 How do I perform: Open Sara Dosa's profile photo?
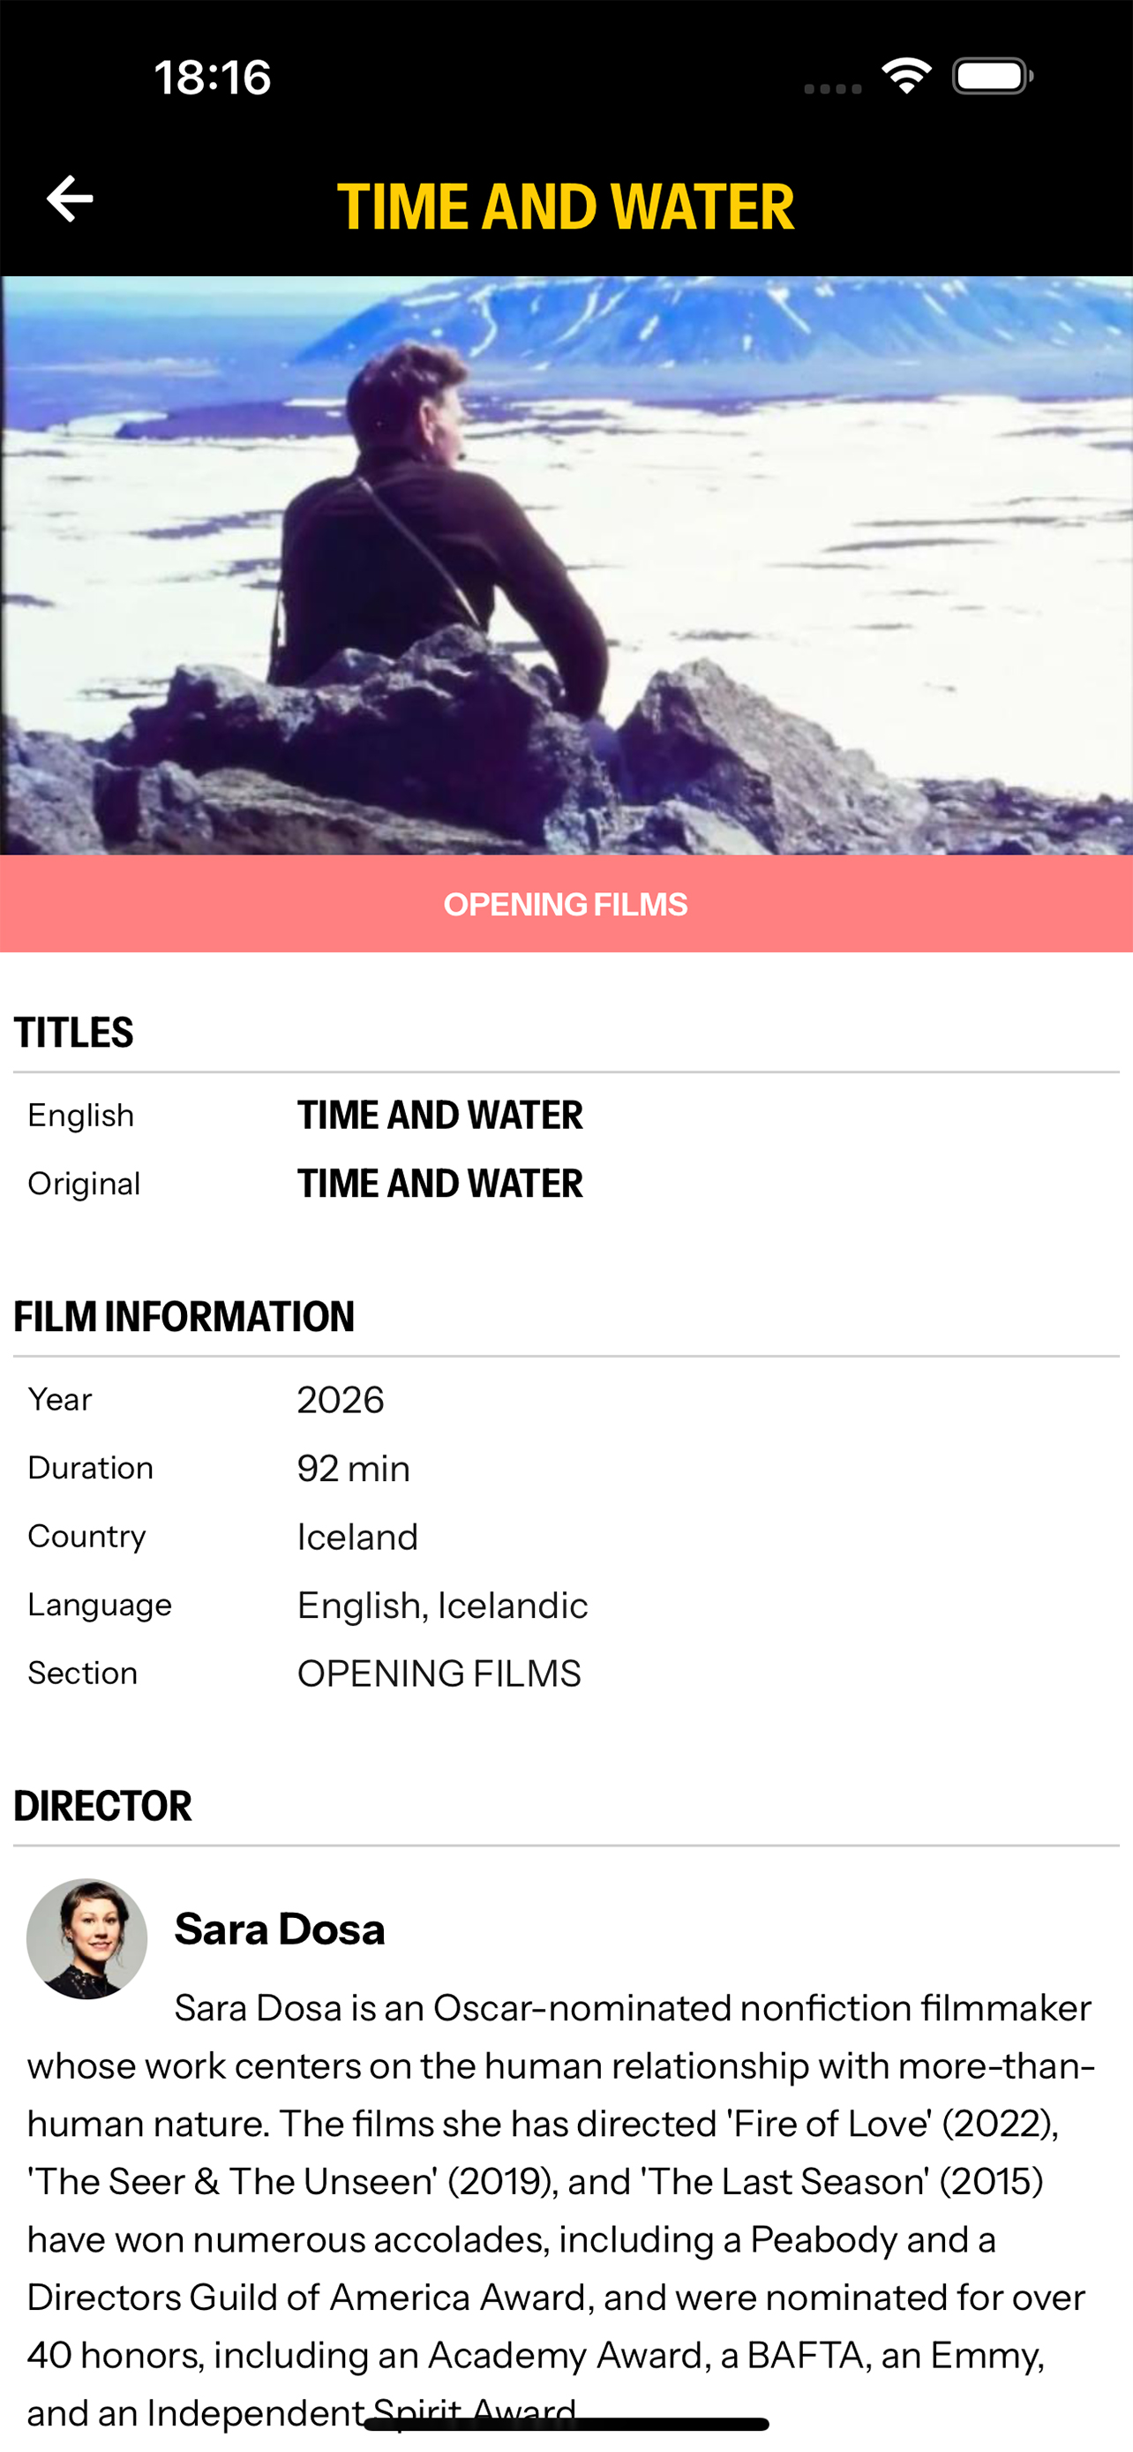click(86, 1938)
